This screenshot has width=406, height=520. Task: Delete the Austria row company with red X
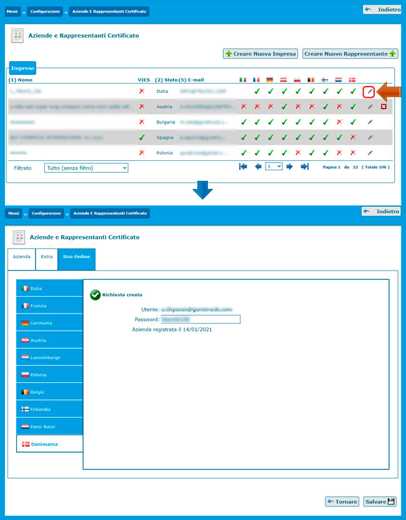click(384, 107)
